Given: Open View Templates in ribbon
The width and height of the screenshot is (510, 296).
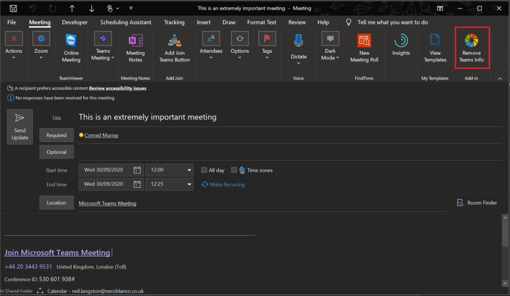Looking at the screenshot, I should pyautogui.click(x=435, y=48).
